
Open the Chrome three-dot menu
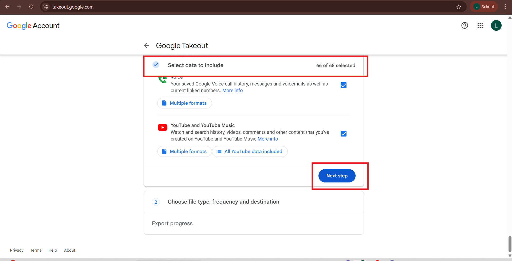[505, 7]
